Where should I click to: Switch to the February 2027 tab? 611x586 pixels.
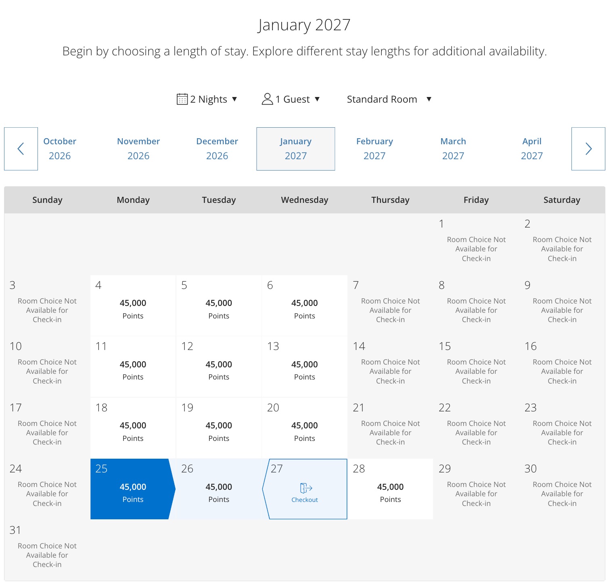(x=375, y=149)
